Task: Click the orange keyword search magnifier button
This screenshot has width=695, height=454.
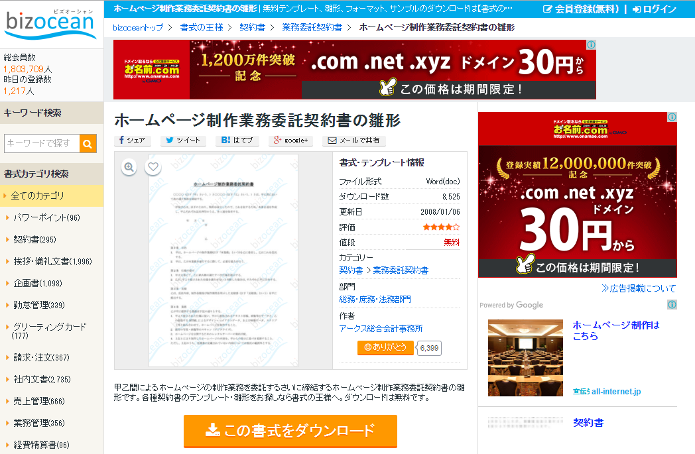Action: click(88, 144)
